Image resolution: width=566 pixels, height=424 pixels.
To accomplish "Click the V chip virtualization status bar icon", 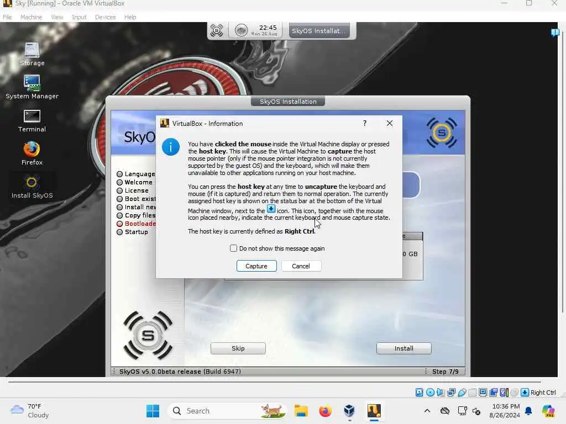I will [x=504, y=393].
